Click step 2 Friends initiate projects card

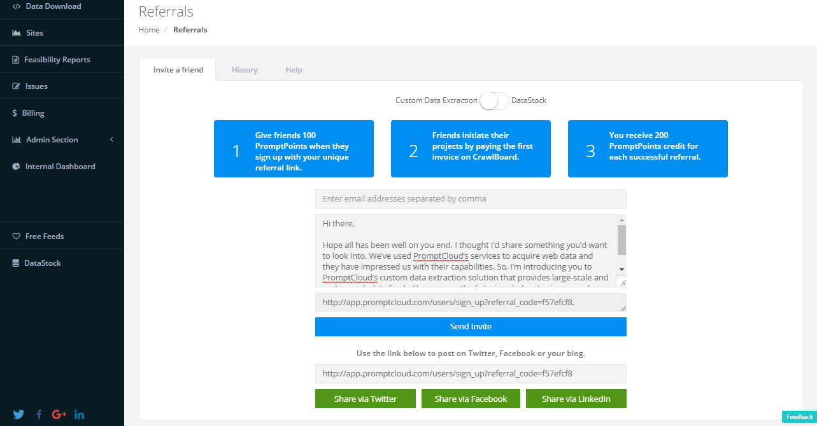click(471, 149)
